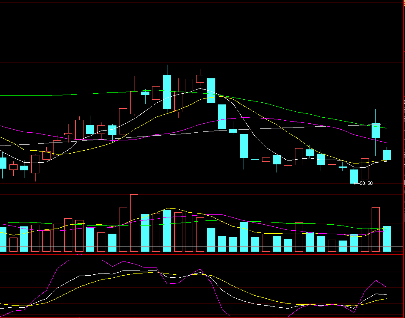Select the cyan doji cross candle after the sharp drop
The height and width of the screenshot is (318, 405).
click(255, 159)
